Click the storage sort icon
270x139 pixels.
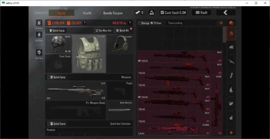tap(221, 23)
